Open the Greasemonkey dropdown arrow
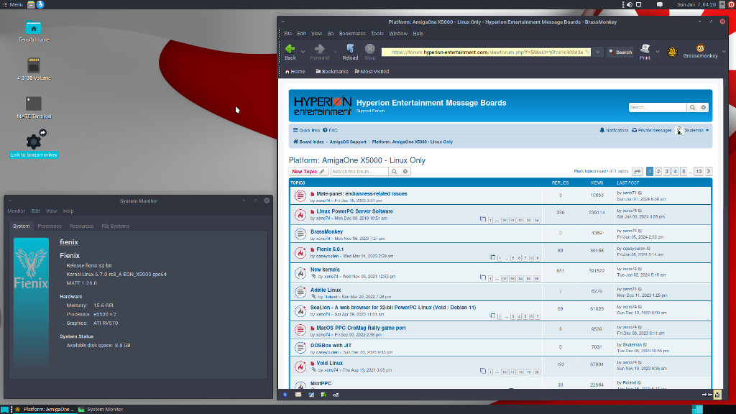 tap(724, 52)
